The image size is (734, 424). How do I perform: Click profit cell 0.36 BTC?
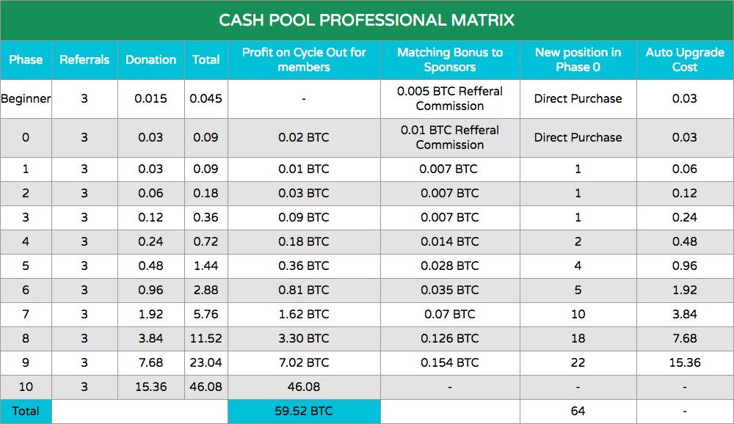304,266
